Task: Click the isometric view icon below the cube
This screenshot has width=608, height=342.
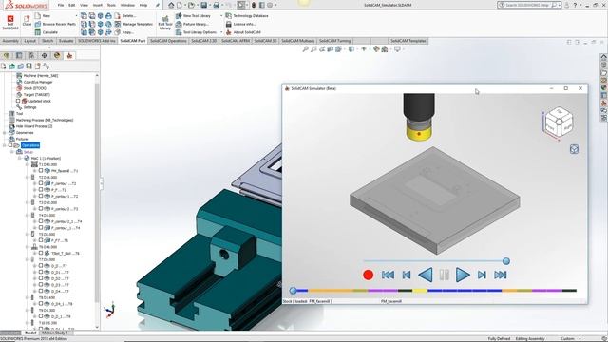Action: (x=574, y=149)
